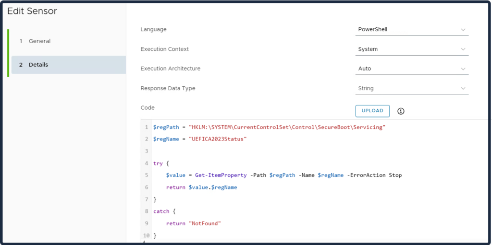
Task: Select the Details step in sidebar
Action: coord(38,65)
